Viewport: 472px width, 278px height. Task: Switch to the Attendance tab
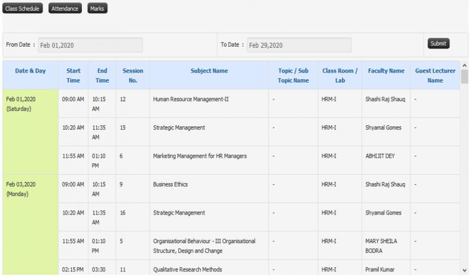coord(65,8)
